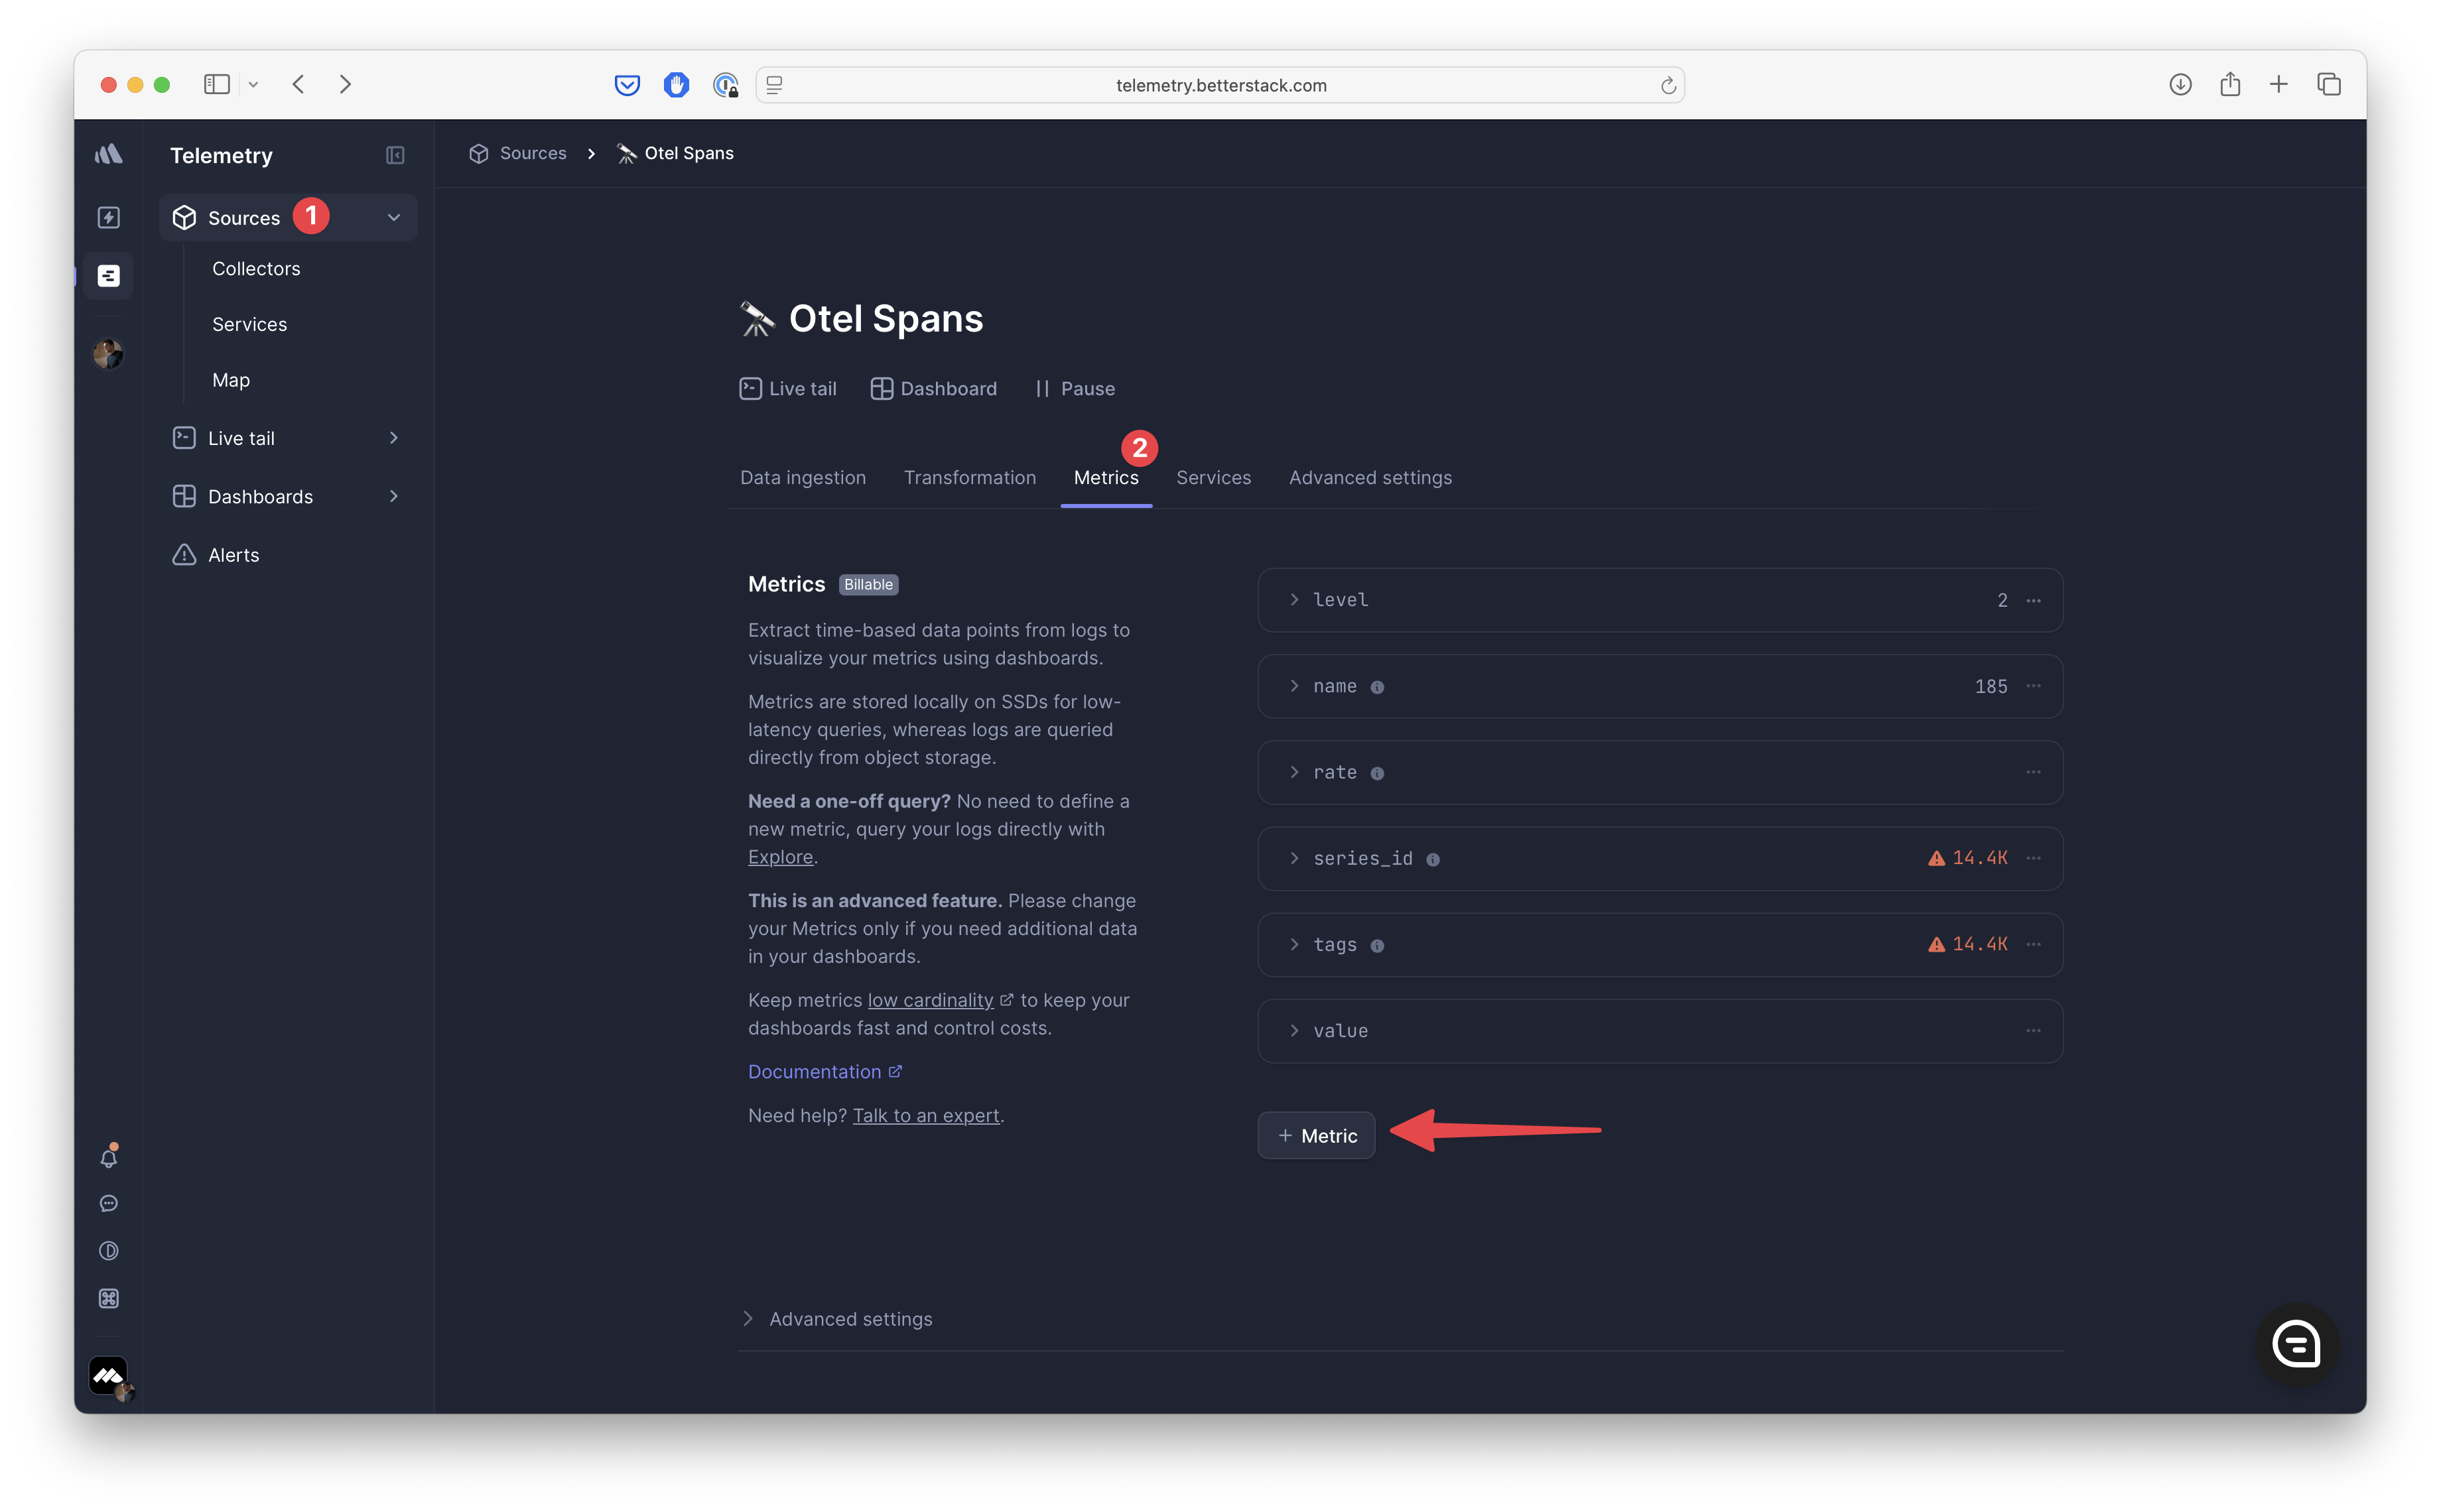The height and width of the screenshot is (1512, 2441).
Task: Open notifications bell icon
Action: tap(109, 1156)
